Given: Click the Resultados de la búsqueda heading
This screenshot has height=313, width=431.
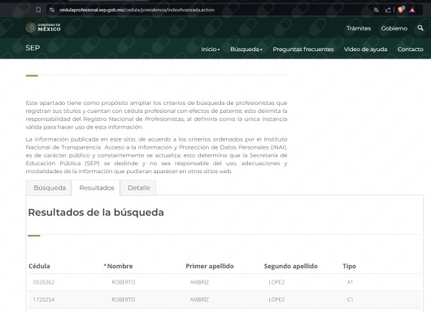Looking at the screenshot, I should 96,212.
